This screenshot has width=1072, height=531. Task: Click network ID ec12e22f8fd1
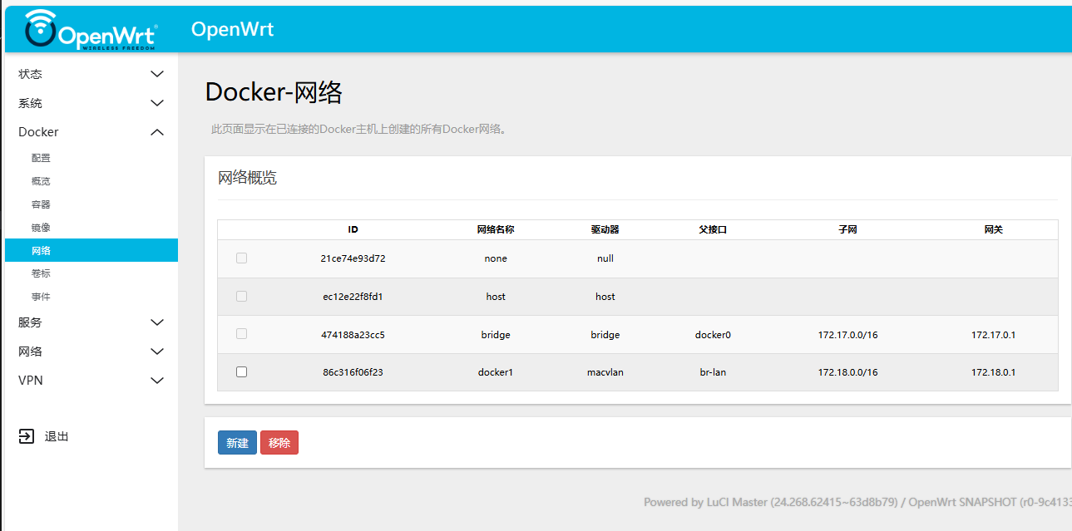[x=353, y=297]
